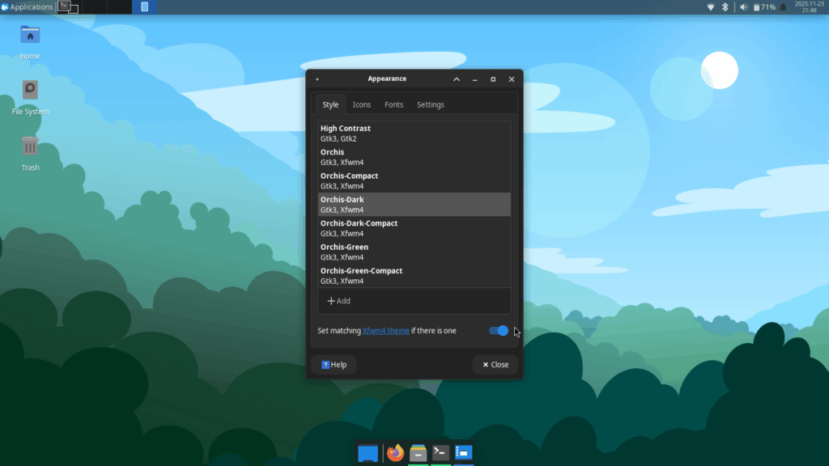
Task: Click the show desktop icon in the dock
Action: [x=368, y=453]
